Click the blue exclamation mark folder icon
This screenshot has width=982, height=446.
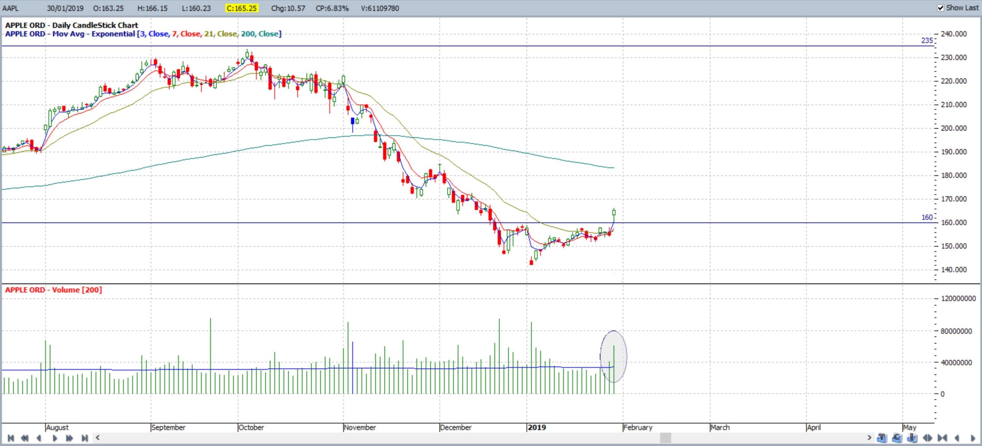(x=913, y=438)
